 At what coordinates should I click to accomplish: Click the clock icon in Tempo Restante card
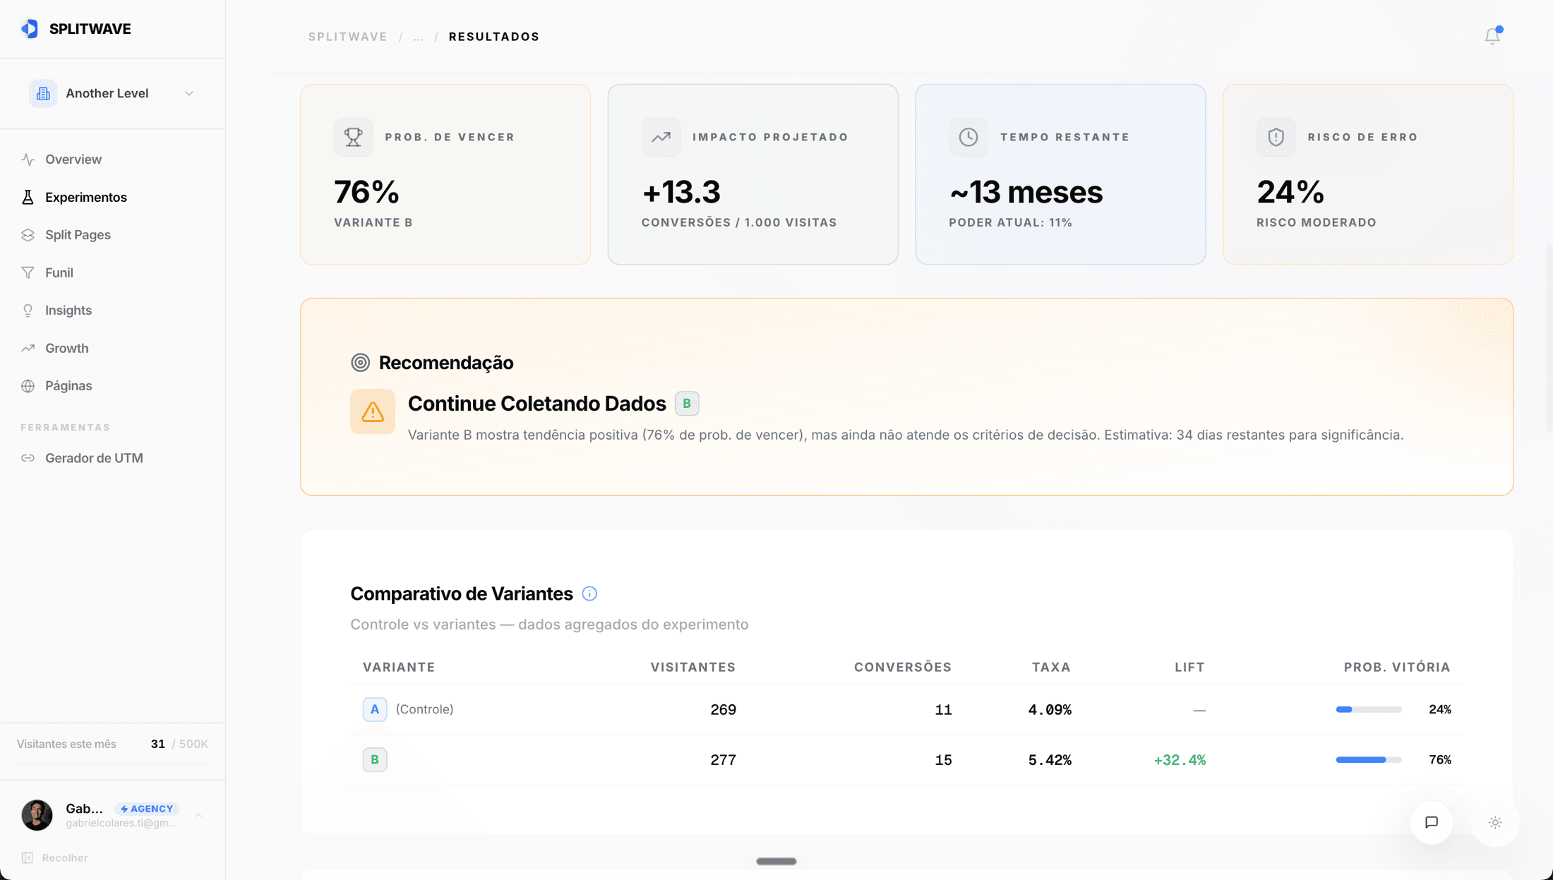[x=969, y=137]
